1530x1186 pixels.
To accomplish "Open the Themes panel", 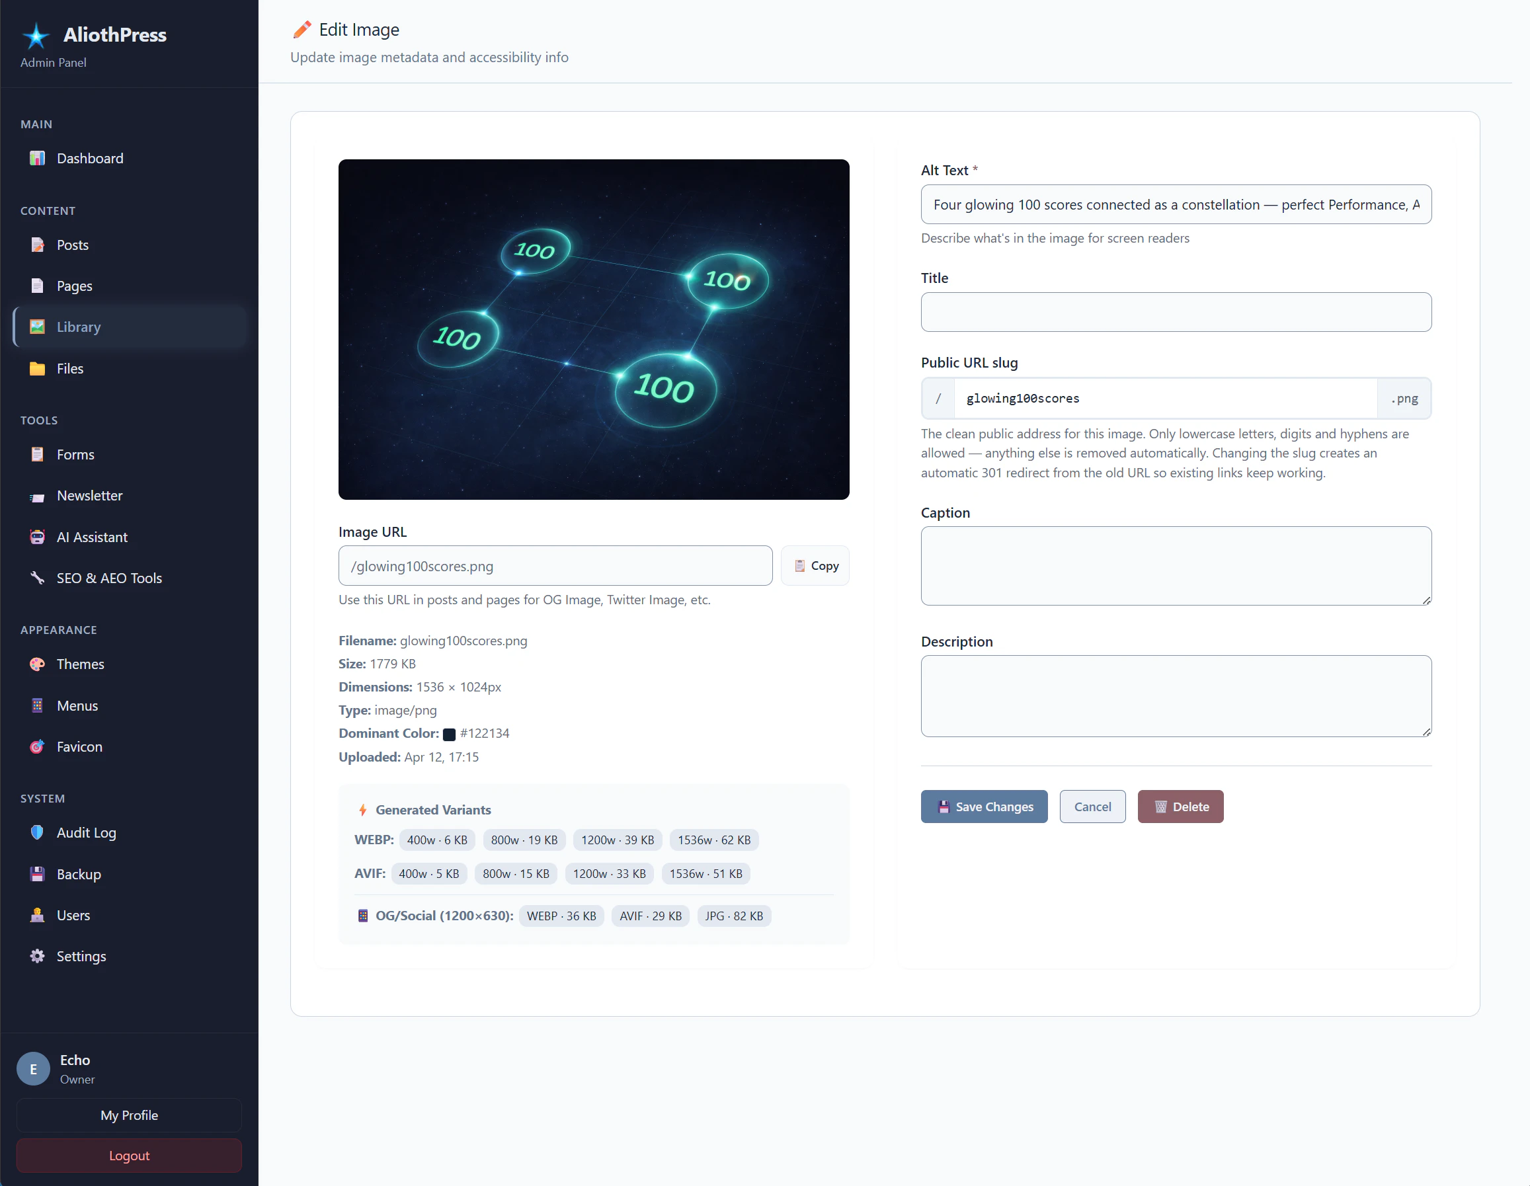I will click(80, 663).
